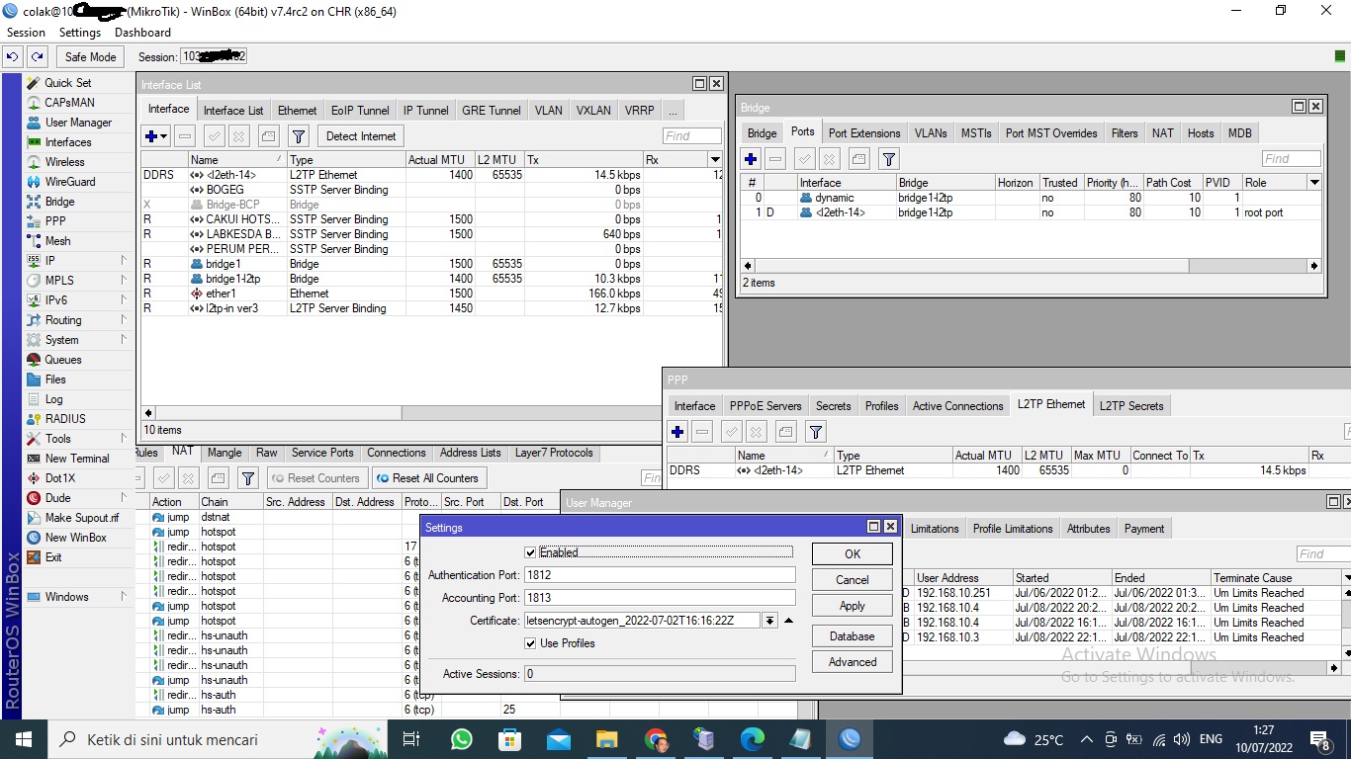Click the Detect Internet button
The width and height of the screenshot is (1351, 759).
(x=360, y=136)
